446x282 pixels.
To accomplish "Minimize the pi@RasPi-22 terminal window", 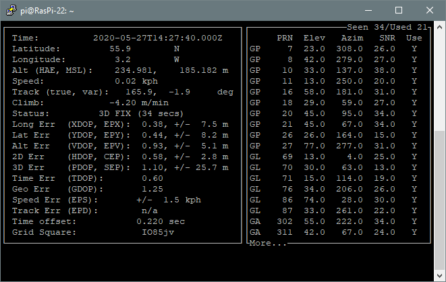I will 368,11.
